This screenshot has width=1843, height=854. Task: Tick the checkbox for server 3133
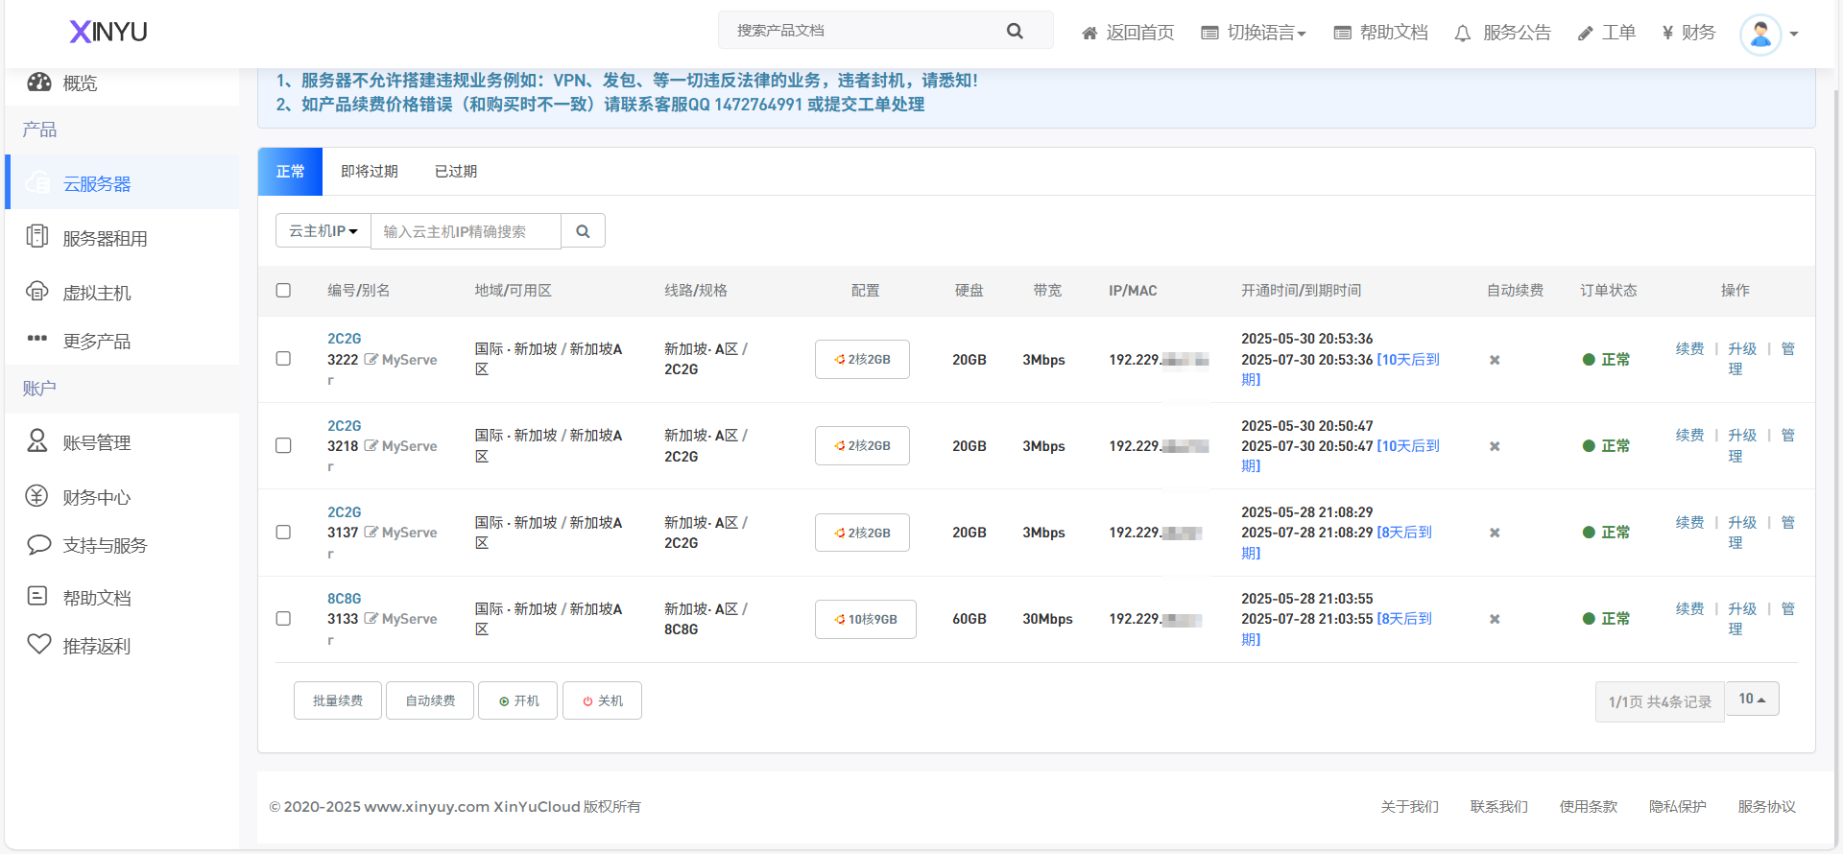pyautogui.click(x=283, y=618)
